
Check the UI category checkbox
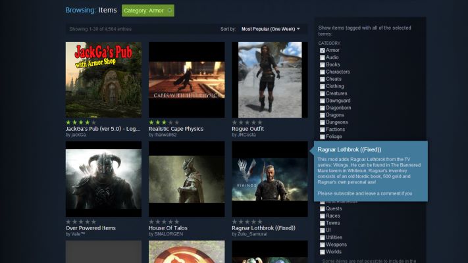322,230
